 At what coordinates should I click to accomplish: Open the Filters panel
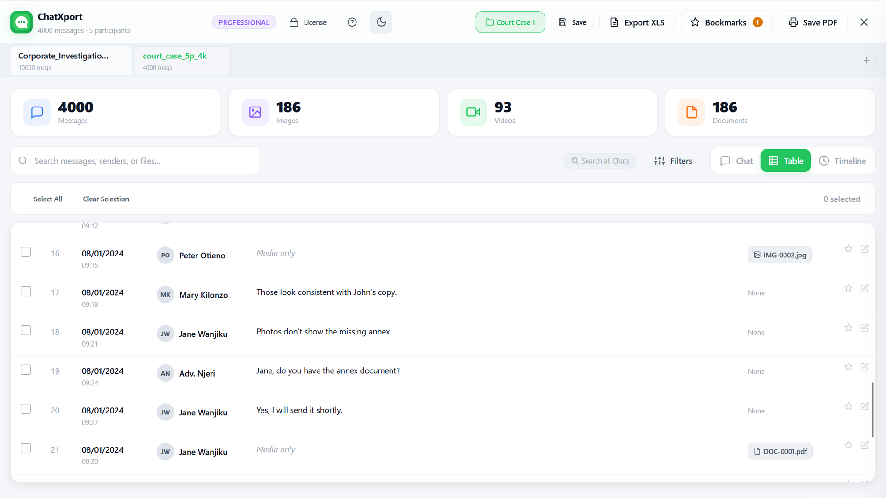(673, 161)
